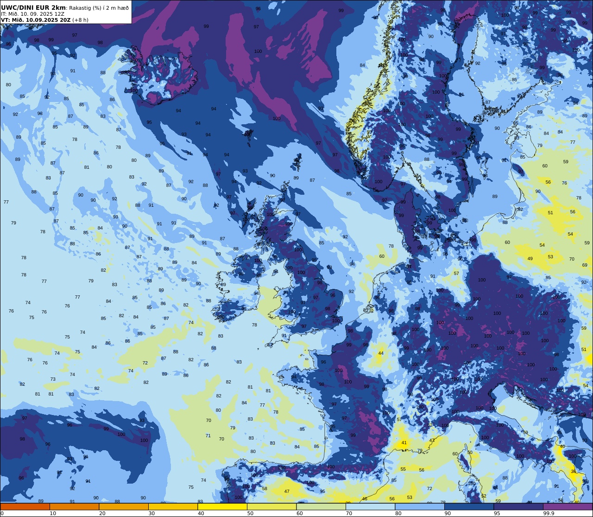Click the 'Rakastig (%) í 2 m hæð' label
The height and width of the screenshot is (517, 593).
pos(99,8)
